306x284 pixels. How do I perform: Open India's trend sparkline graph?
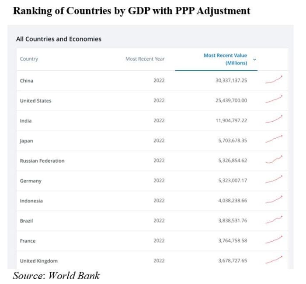pos(274,120)
